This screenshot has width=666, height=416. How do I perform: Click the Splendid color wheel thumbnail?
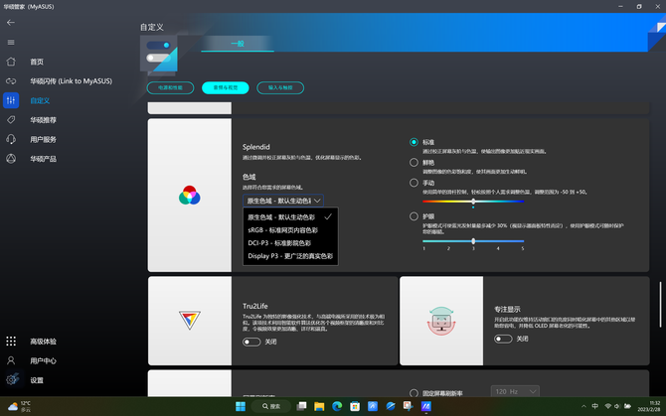pyautogui.click(x=190, y=195)
